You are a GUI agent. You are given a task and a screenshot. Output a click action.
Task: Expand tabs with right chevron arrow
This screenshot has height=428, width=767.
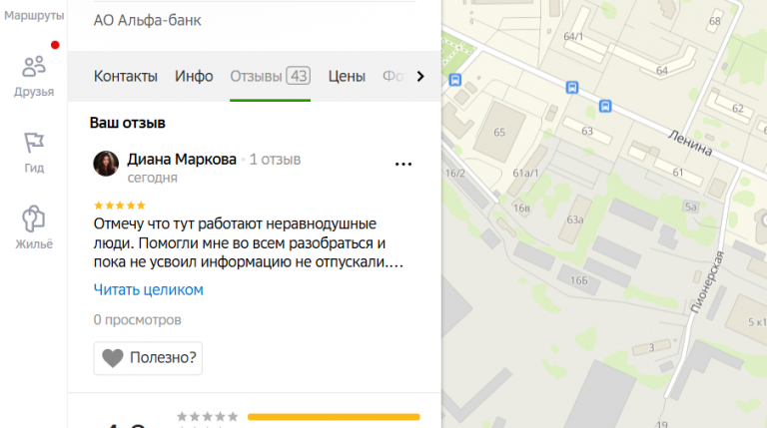[x=420, y=76]
